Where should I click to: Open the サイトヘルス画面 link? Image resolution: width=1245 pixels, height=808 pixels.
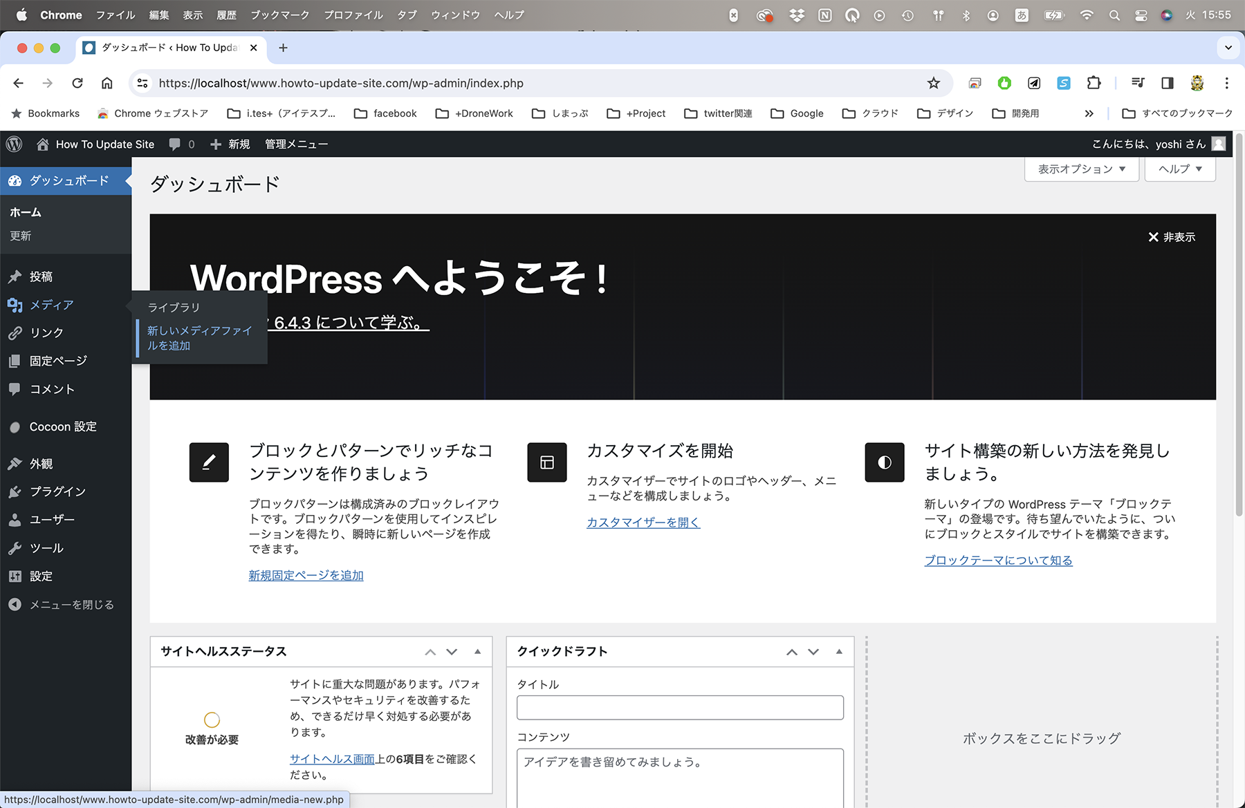click(x=332, y=759)
